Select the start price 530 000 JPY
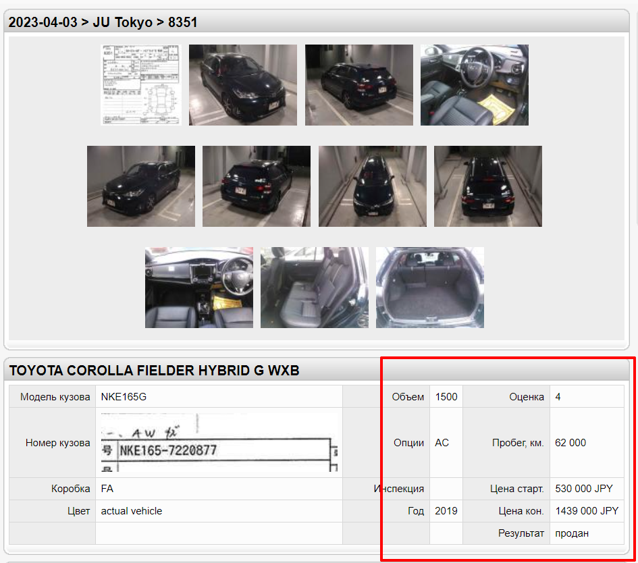Viewport: 638px width, 563px height. 584,489
